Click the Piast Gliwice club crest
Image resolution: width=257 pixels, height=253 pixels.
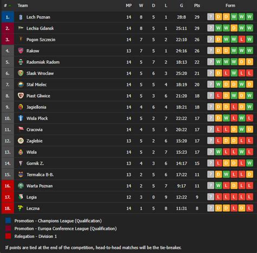[x=21, y=96]
